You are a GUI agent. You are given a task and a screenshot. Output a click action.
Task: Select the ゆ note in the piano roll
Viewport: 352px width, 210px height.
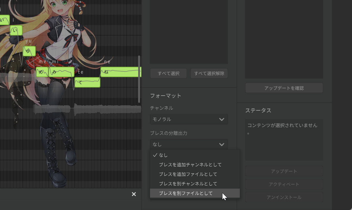(x=29, y=51)
